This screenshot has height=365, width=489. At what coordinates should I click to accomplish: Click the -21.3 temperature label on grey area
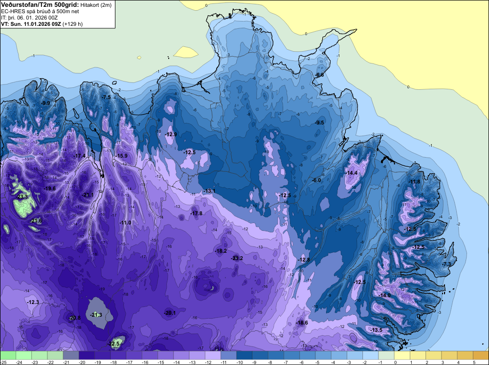96,315
